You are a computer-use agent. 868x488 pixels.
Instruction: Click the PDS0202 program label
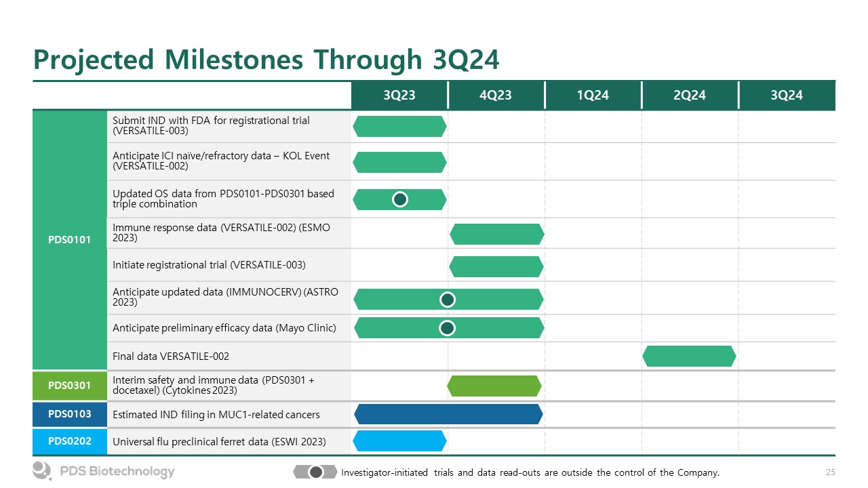[70, 441]
